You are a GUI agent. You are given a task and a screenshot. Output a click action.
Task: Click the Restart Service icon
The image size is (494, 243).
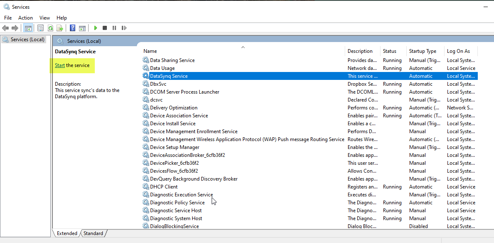tap(124, 28)
